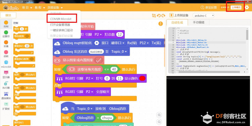Open the 变量 (Variables) block category
The image size is (252, 126).
[x=6, y=44]
